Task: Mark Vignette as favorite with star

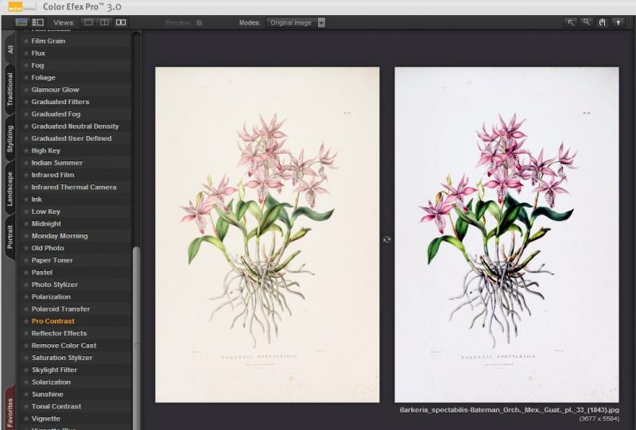Action: pyautogui.click(x=26, y=418)
